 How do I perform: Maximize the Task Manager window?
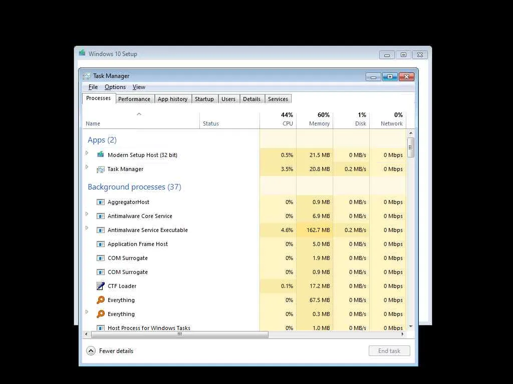click(390, 76)
